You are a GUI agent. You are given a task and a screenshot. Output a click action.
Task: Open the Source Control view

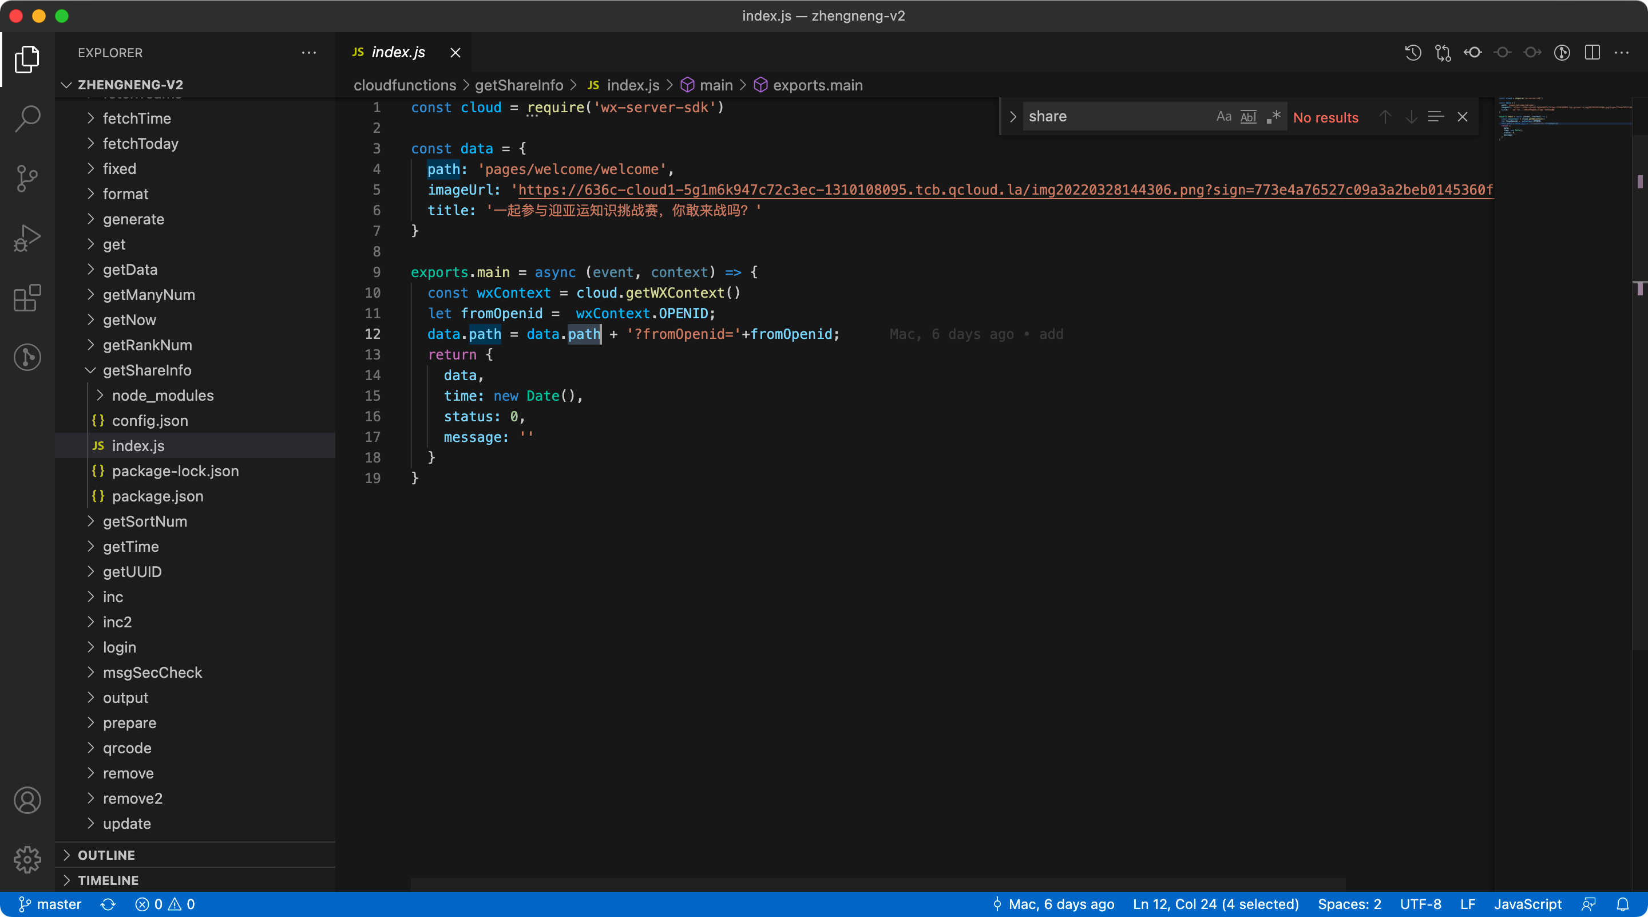click(27, 178)
